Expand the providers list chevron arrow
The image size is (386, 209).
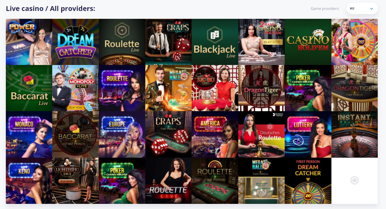[372, 9]
